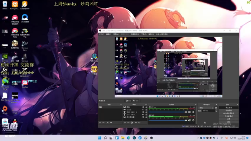Click the Start Virtual Camera button
The image size is (251, 141).
coord(229,113)
